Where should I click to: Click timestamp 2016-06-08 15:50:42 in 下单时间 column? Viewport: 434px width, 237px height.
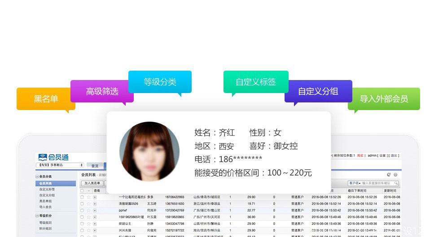(x=362, y=210)
